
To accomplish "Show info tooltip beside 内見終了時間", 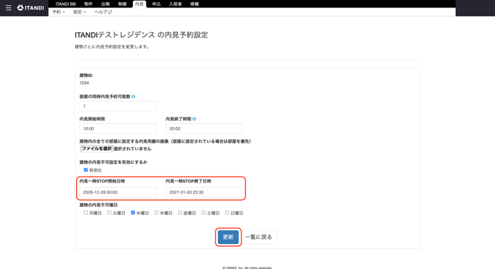I will click(x=194, y=119).
